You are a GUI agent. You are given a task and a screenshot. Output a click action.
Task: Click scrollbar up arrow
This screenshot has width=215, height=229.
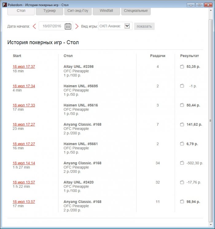click(211, 10)
